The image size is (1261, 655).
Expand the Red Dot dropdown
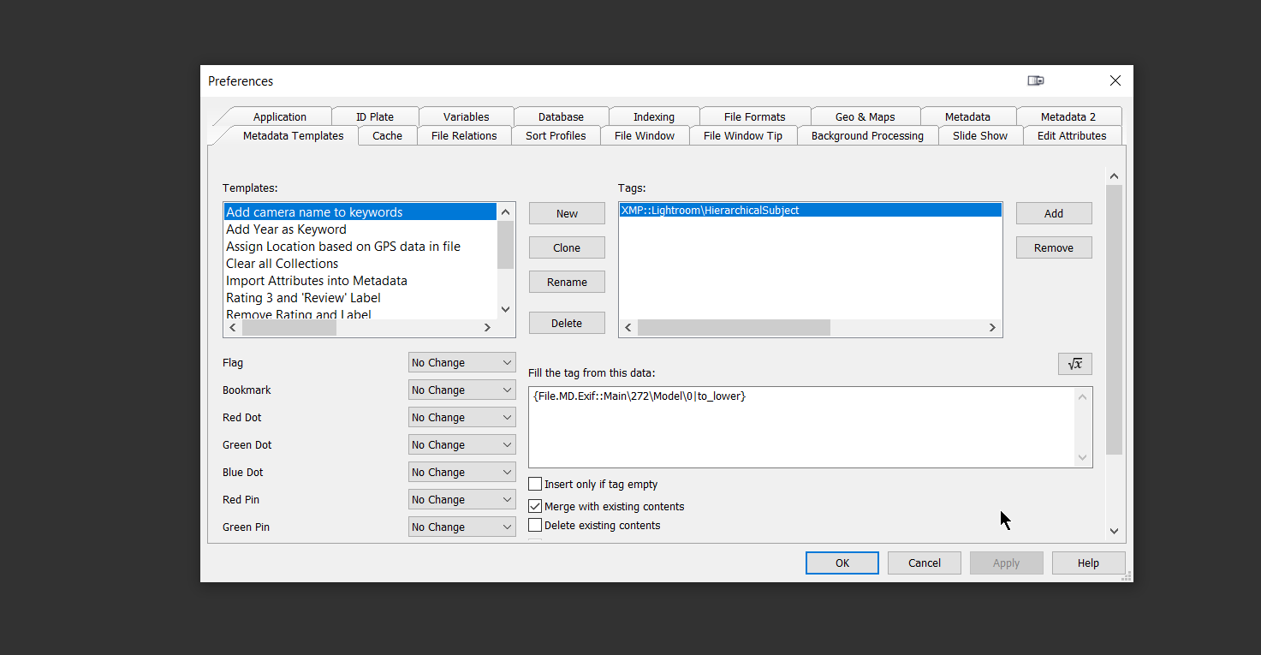tap(461, 417)
